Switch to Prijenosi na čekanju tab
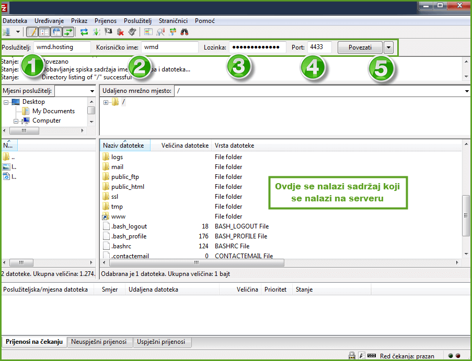472x361 pixels. pos(34,342)
